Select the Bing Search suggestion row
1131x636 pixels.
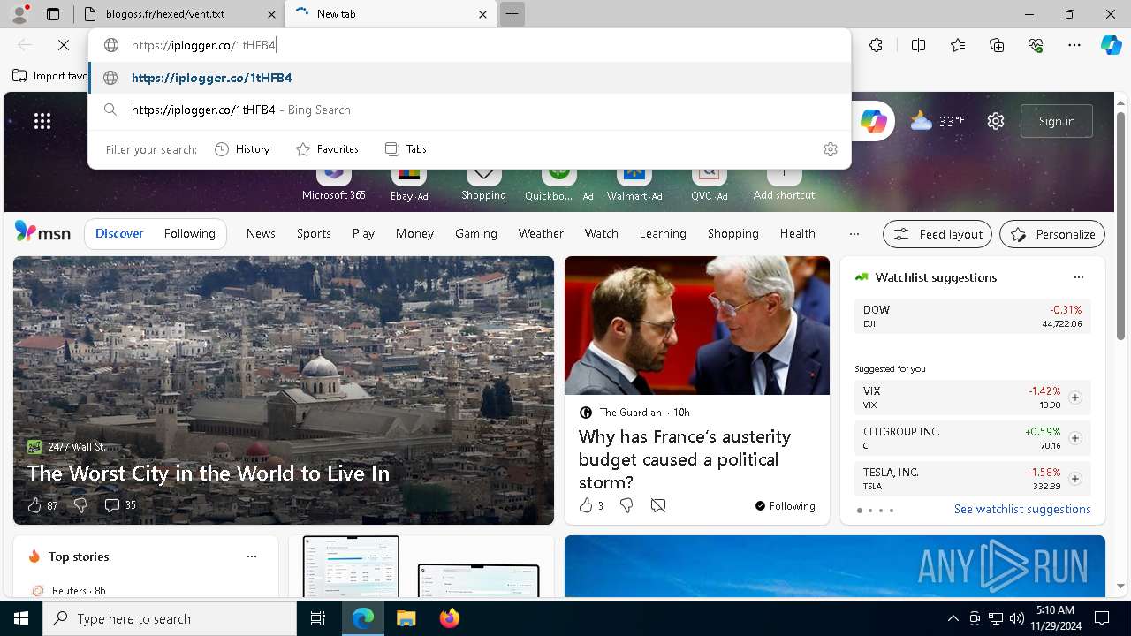point(469,110)
